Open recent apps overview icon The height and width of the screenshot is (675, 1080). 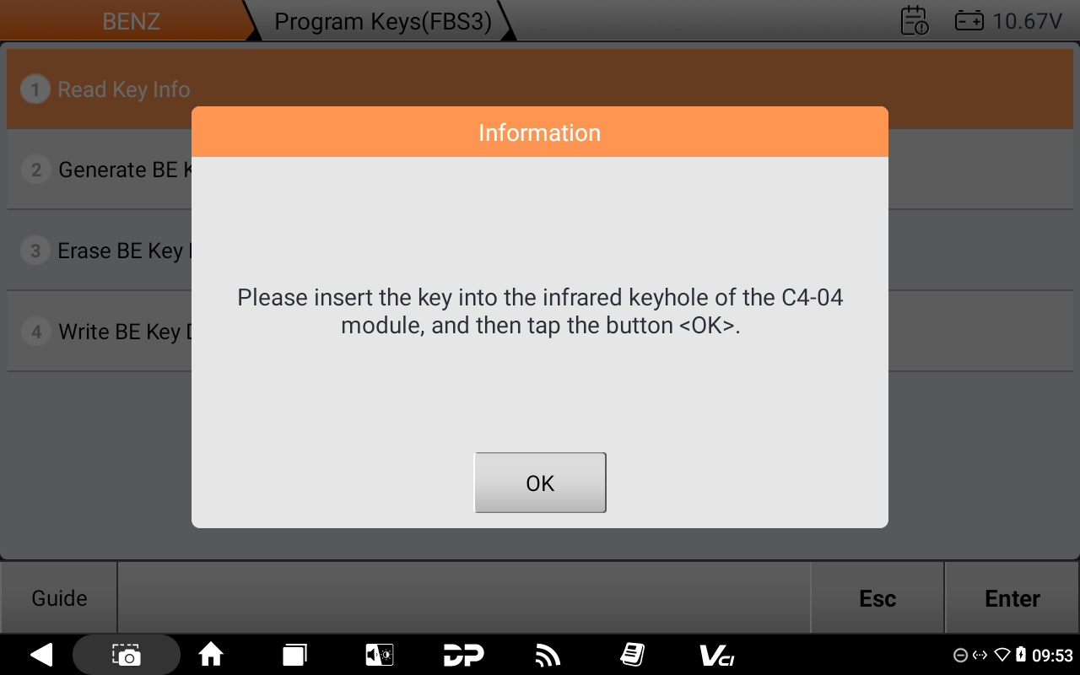point(294,655)
